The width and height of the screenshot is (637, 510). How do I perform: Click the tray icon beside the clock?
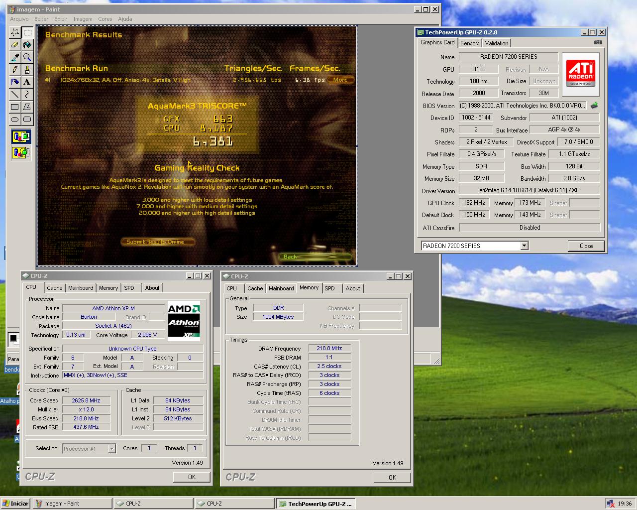pyautogui.click(x=610, y=504)
